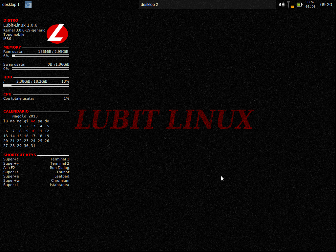Click the 09:20 clock in panel
336x252 pixels.
[326, 5]
